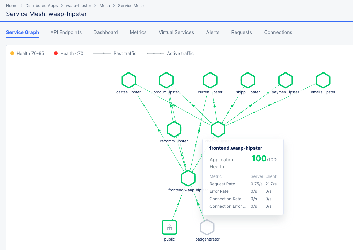Click the frontend.waap-hipster hexagon node

click(x=188, y=178)
